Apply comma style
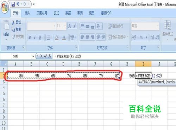 point(146,37)
